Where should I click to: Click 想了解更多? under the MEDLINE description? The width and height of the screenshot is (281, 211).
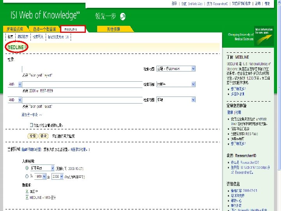click(238, 89)
